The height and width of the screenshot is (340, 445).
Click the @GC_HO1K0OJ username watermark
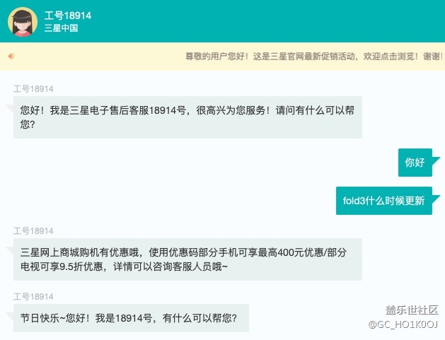403,324
